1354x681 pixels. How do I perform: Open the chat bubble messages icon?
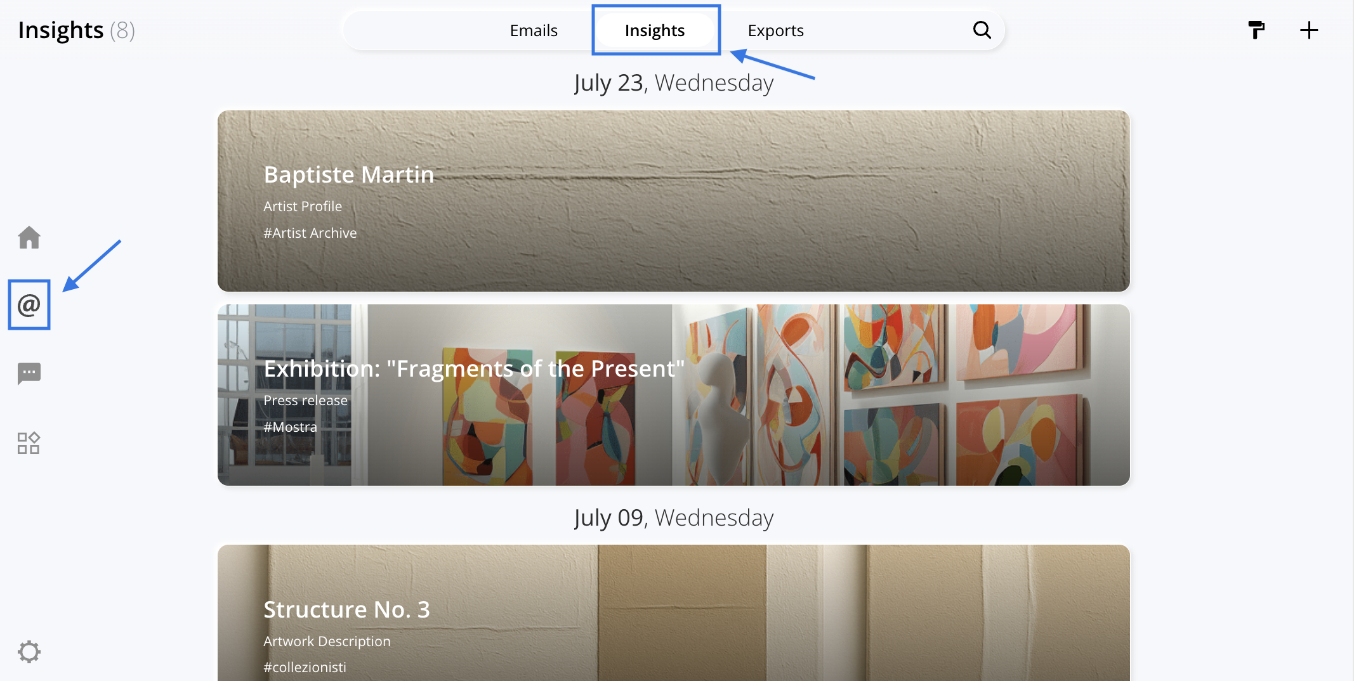tap(29, 373)
